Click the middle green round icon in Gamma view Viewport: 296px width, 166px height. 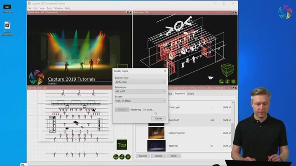click(x=122, y=157)
